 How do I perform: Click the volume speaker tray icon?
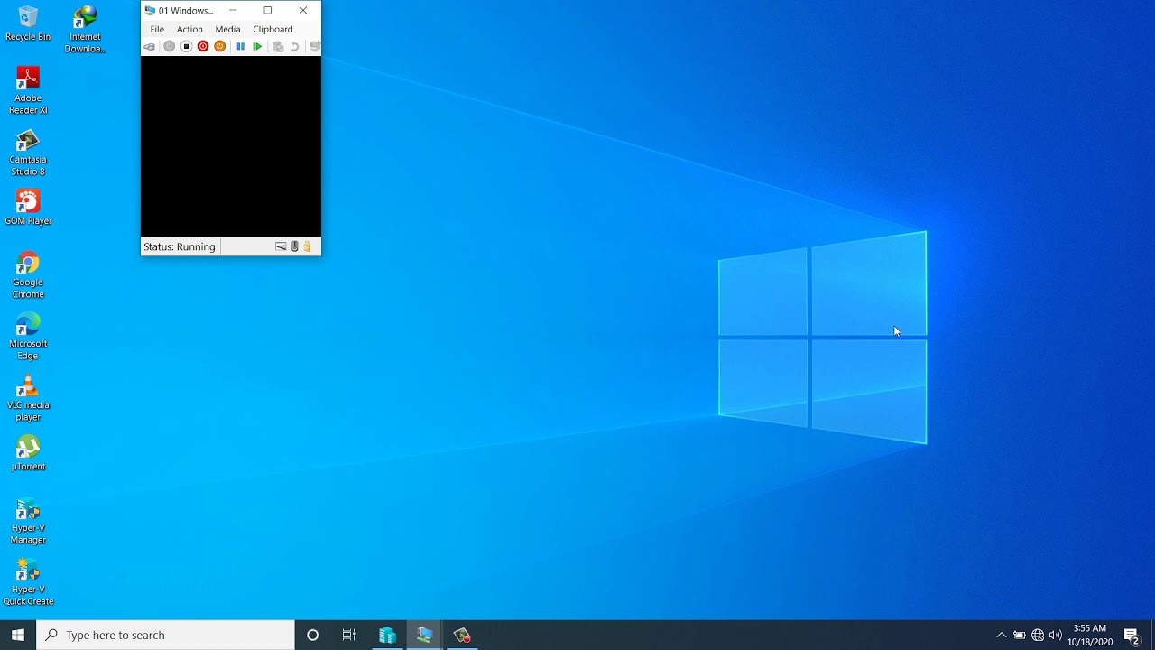pos(1056,635)
